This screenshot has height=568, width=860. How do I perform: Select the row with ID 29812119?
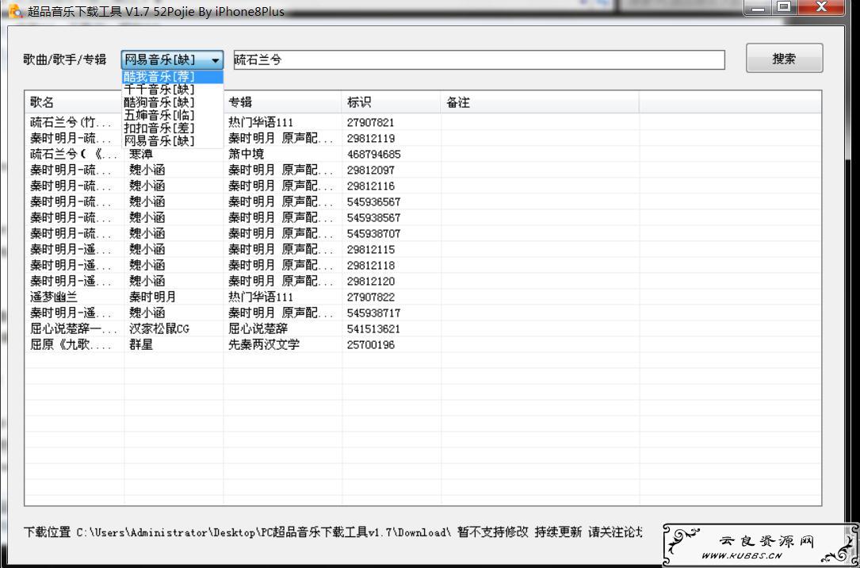coord(422,138)
